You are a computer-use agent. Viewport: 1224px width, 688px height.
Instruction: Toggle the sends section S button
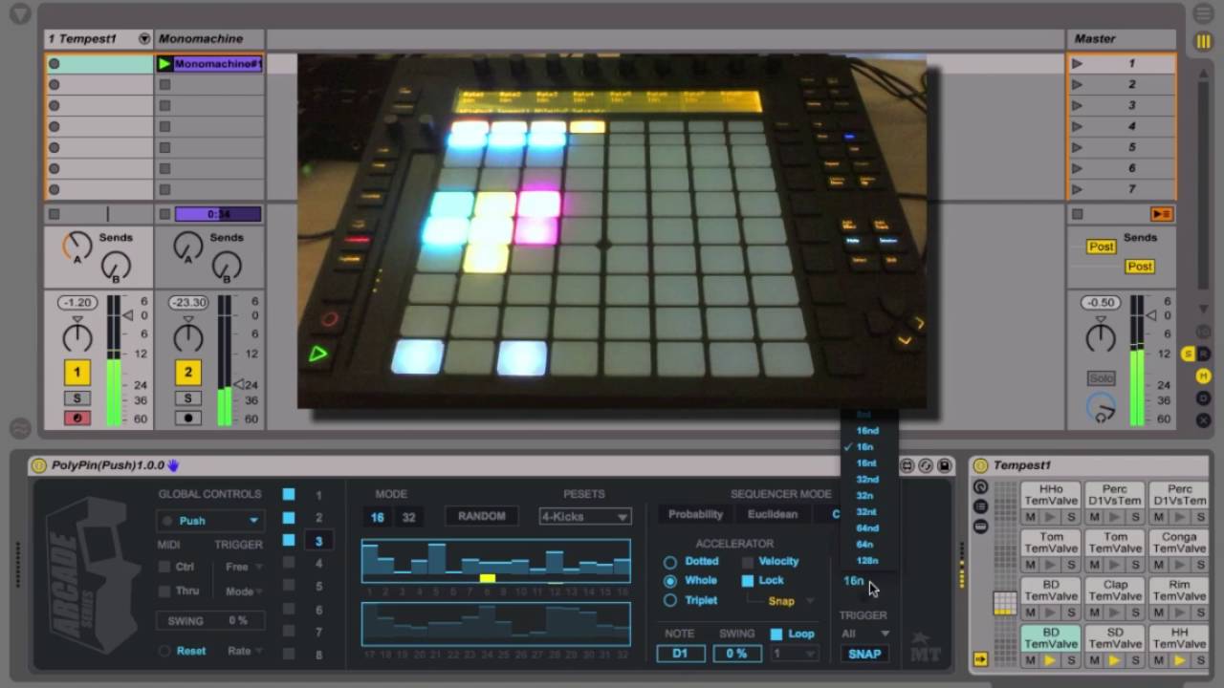point(1189,355)
